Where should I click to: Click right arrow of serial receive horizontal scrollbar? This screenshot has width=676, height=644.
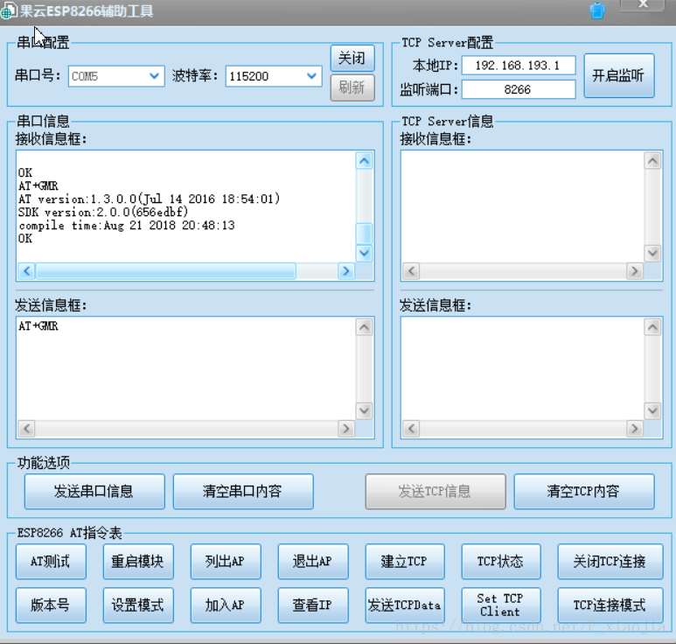(x=346, y=271)
